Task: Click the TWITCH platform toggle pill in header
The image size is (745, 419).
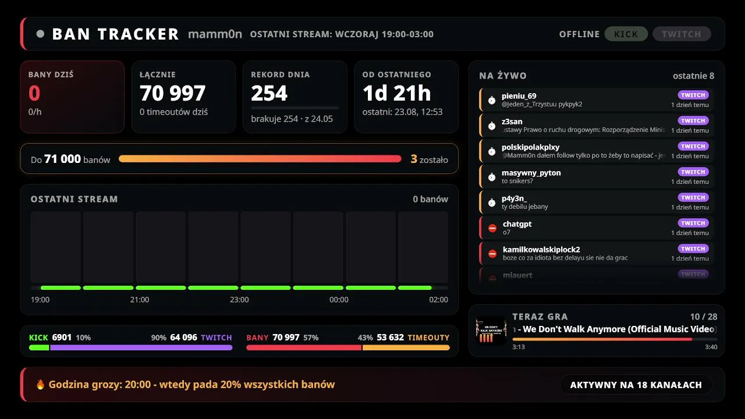Action: point(682,34)
